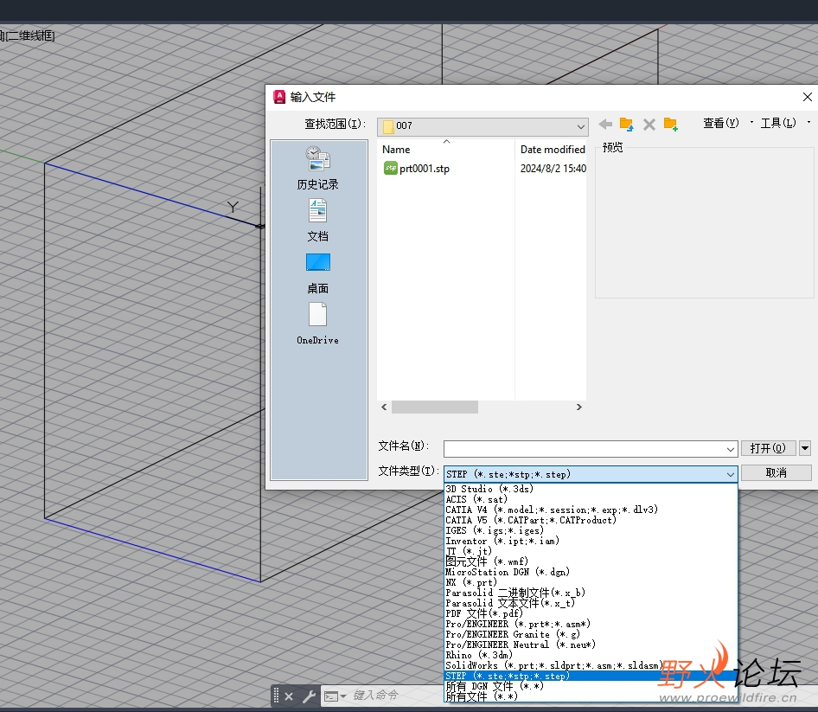Screen dimensions: 818x712
Task: Close the 输入文件 dialog
Action: [807, 97]
